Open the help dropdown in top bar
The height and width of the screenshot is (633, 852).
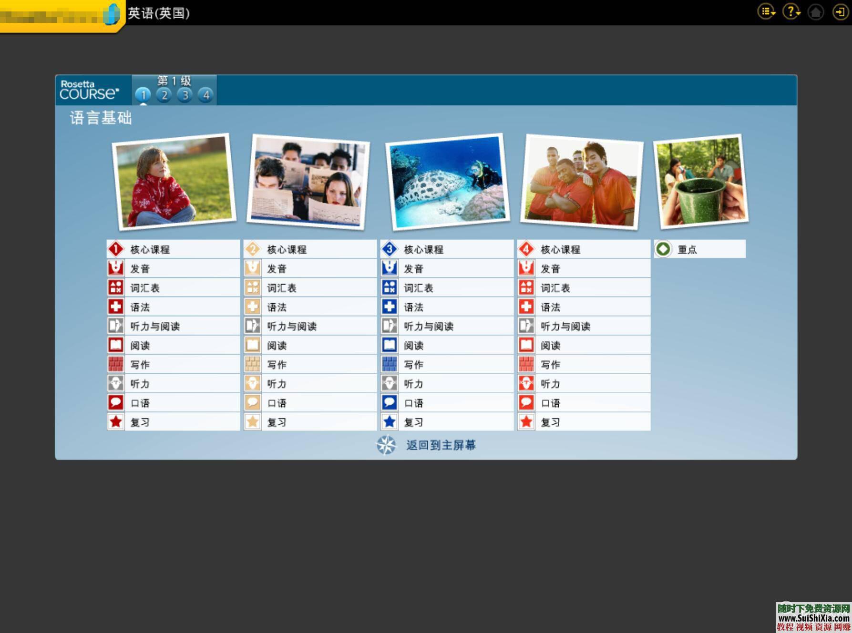point(791,12)
